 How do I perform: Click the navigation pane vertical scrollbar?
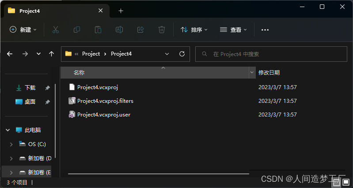click(55, 121)
